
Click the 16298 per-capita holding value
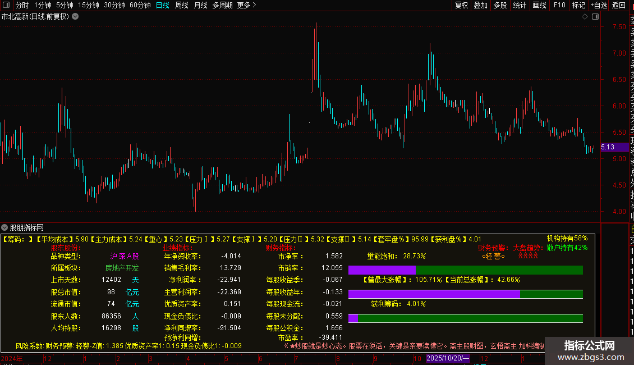click(x=111, y=328)
